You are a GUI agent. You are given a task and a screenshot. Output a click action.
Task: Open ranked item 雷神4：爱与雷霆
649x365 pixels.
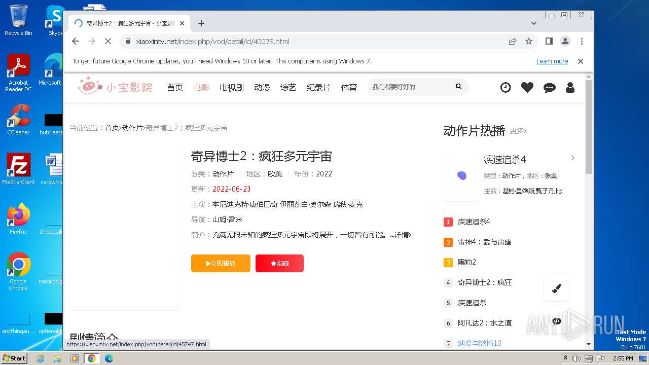click(484, 242)
